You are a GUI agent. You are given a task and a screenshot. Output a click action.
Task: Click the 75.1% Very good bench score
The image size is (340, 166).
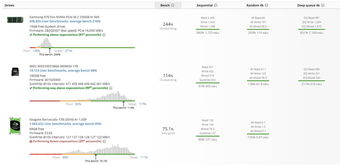coord(168,131)
